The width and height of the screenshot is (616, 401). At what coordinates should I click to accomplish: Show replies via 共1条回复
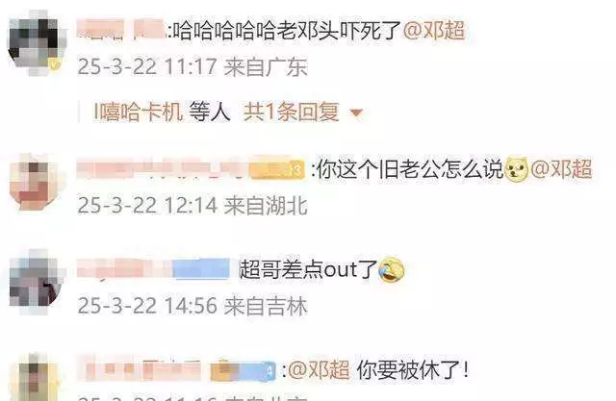(x=291, y=112)
